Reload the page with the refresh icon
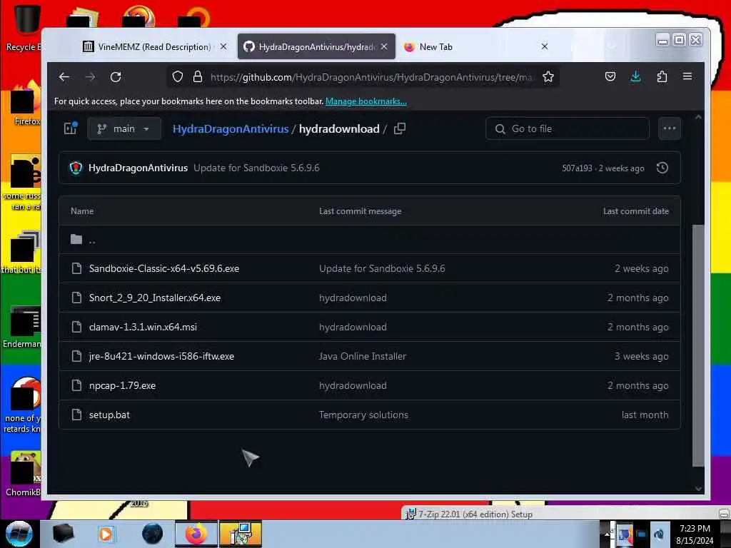Viewport: 731px width, 548px height. 116,77
